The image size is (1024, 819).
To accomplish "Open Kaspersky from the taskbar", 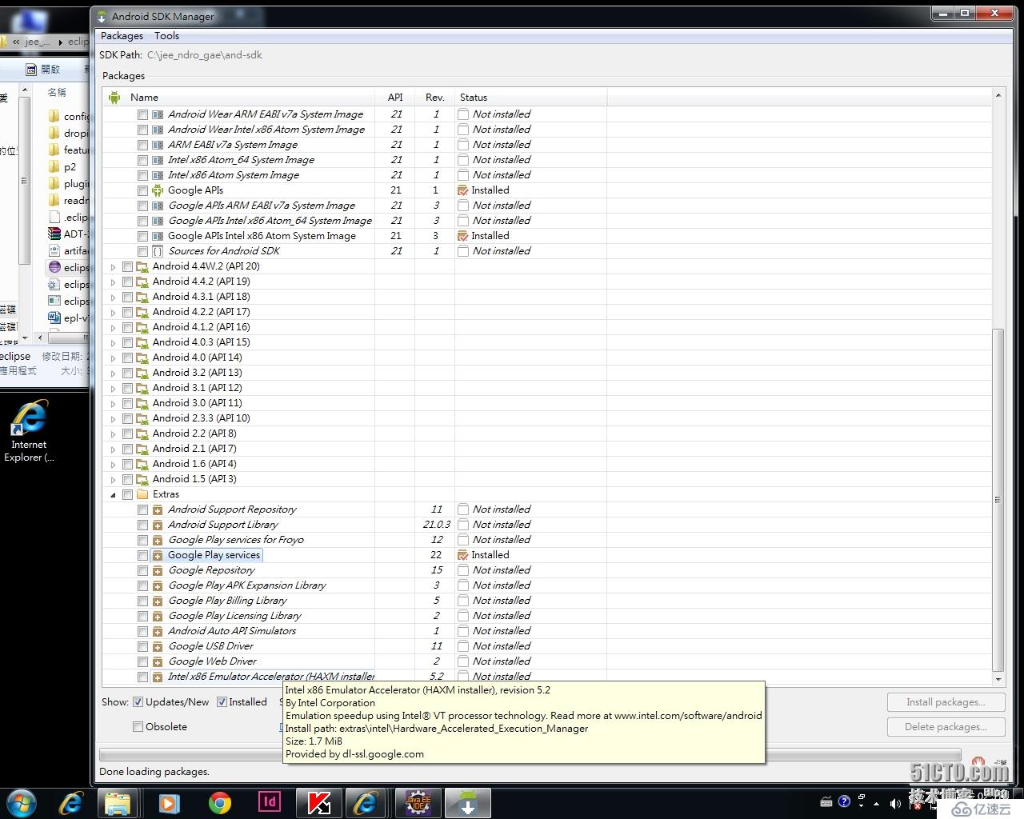I will click(319, 802).
